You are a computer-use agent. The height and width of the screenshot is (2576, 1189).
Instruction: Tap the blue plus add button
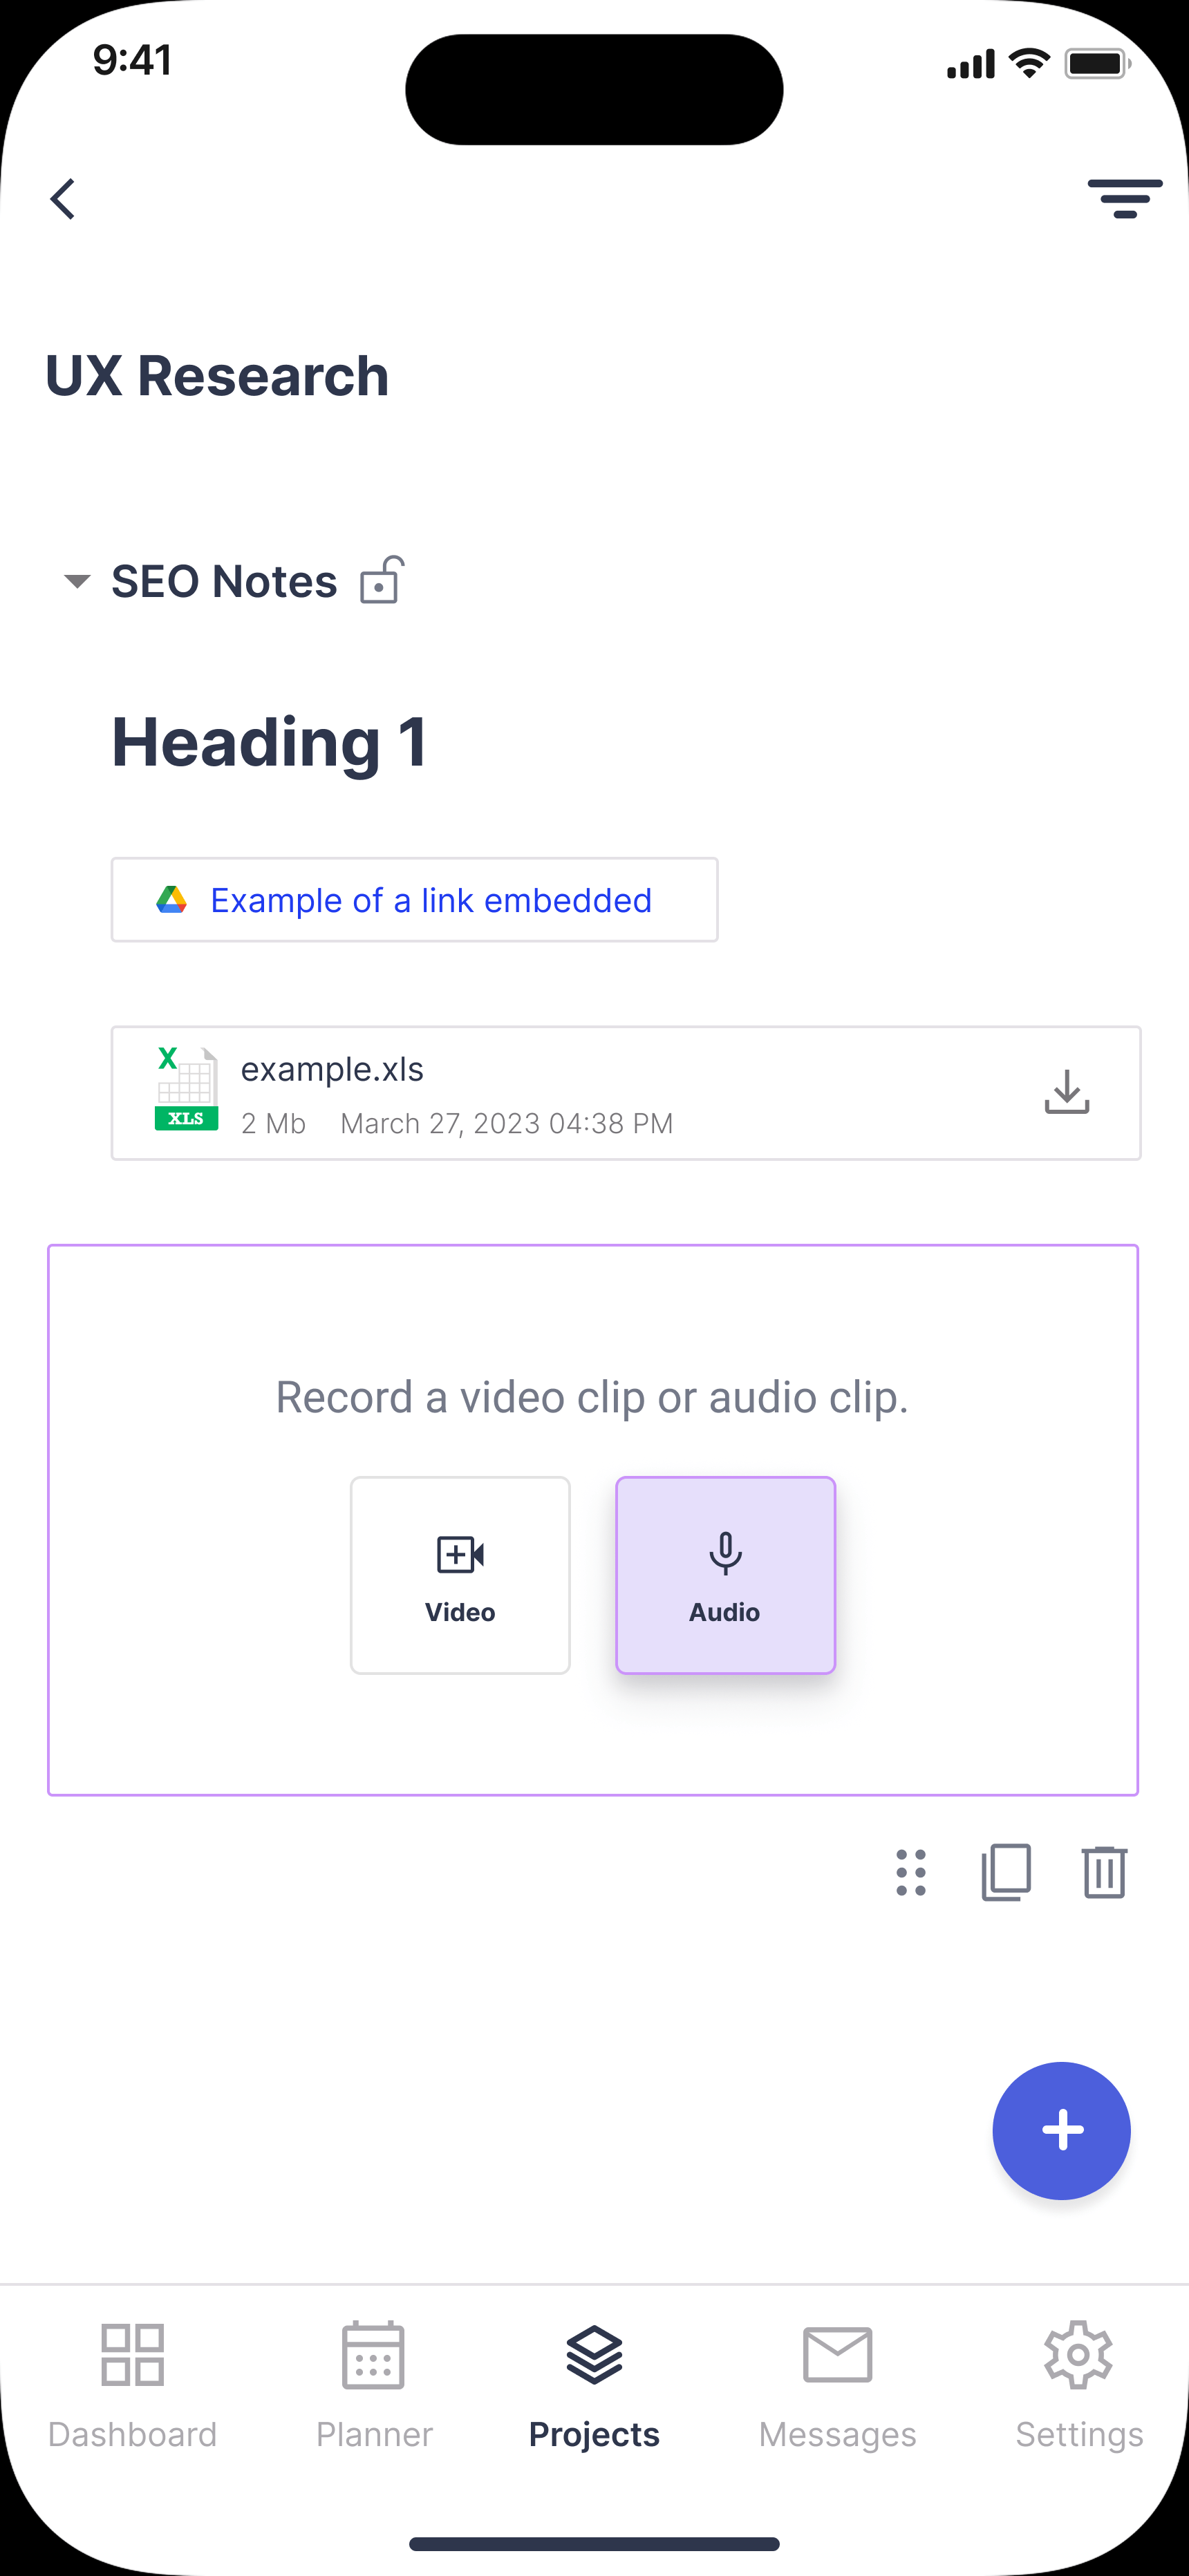click(1061, 2130)
